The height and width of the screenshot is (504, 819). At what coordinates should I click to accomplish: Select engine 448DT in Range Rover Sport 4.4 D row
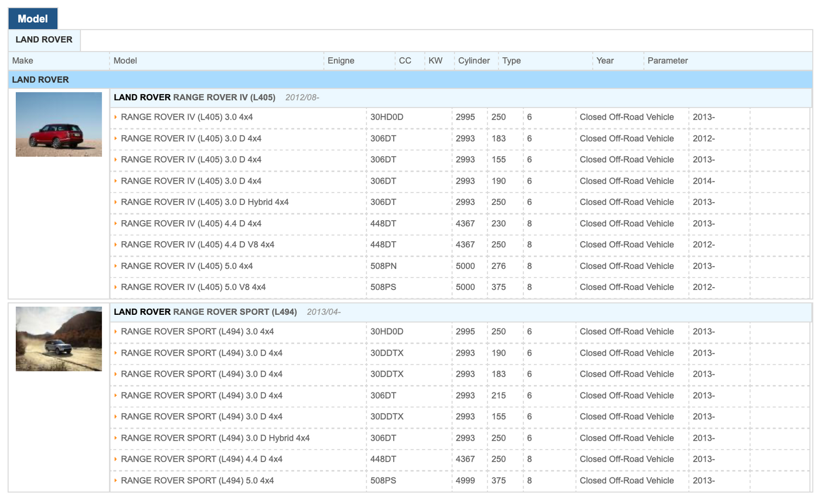pos(383,459)
